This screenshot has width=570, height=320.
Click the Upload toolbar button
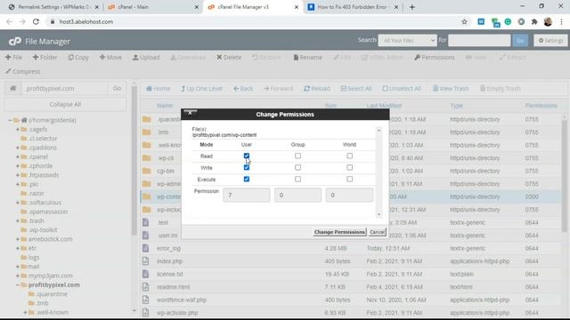point(146,57)
